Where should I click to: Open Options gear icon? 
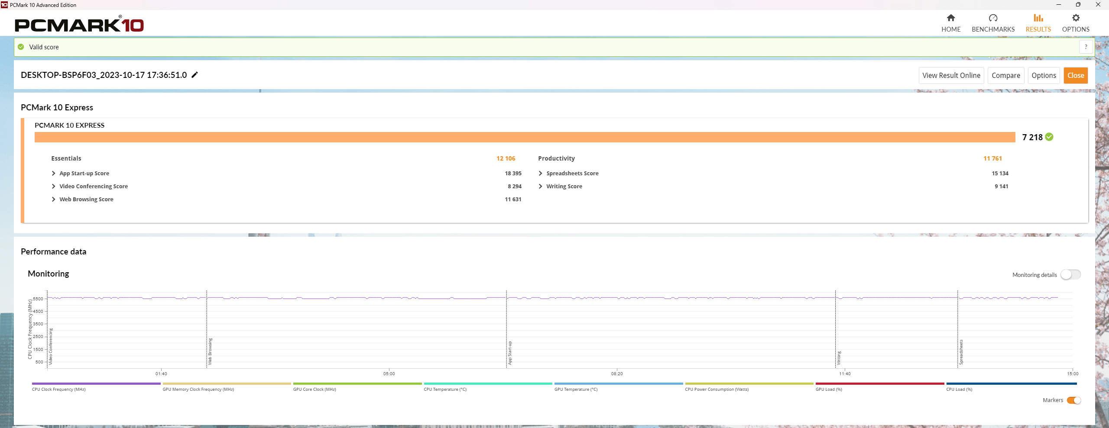(1076, 18)
